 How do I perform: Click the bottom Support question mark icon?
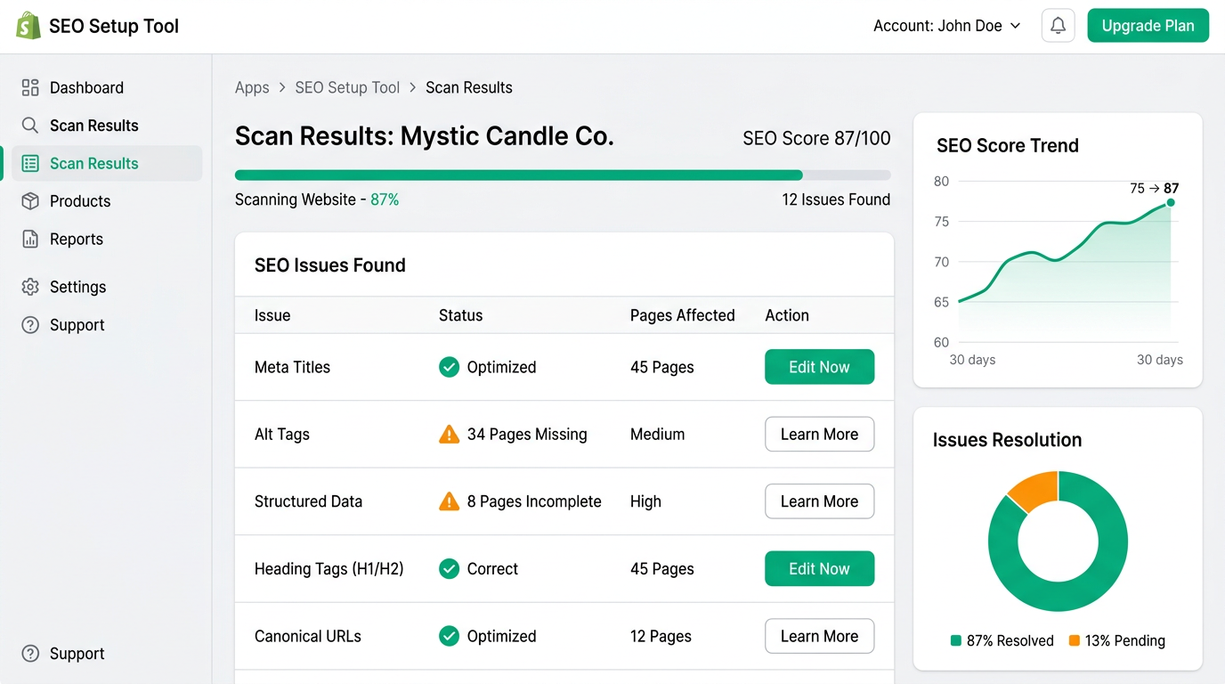click(29, 653)
